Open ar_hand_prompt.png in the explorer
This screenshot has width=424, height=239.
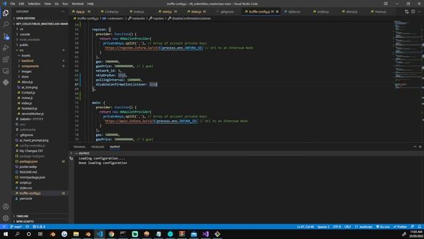[x=34, y=140]
